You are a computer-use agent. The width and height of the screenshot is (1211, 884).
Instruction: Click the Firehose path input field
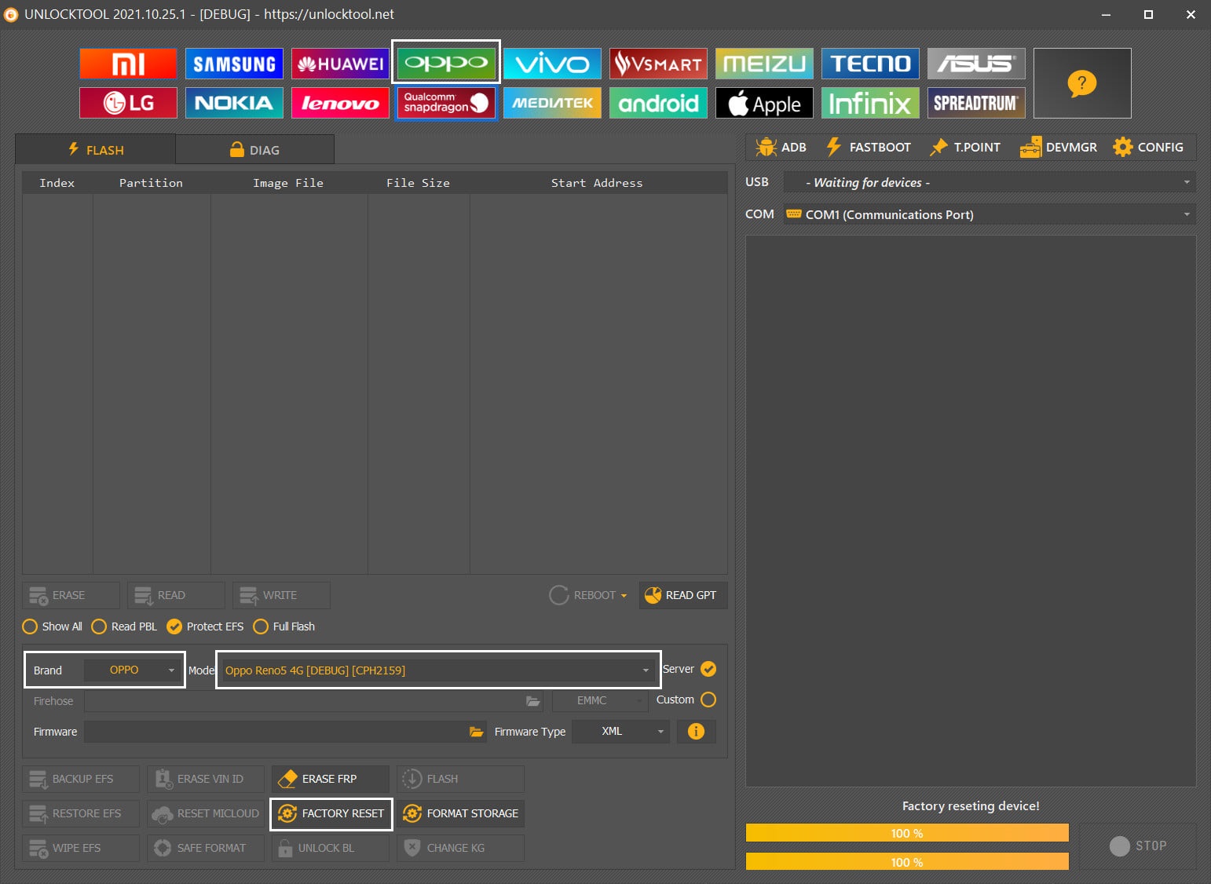point(313,700)
